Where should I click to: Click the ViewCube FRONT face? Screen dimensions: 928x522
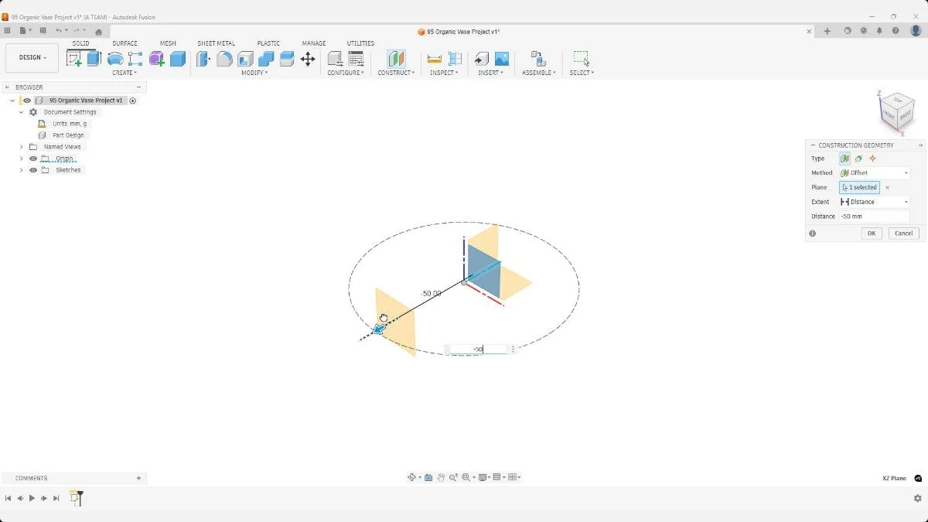889,116
